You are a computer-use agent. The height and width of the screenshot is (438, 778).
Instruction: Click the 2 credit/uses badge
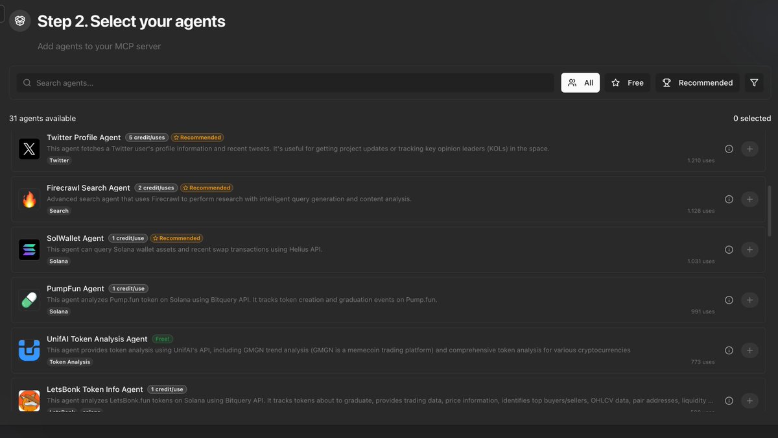(x=156, y=188)
